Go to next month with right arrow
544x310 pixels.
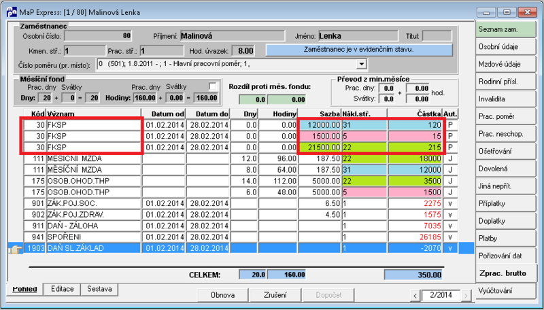point(466,296)
